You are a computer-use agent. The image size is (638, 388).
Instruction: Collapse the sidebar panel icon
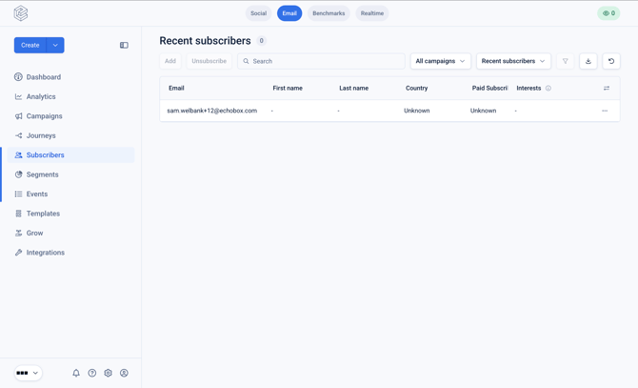[x=124, y=45]
